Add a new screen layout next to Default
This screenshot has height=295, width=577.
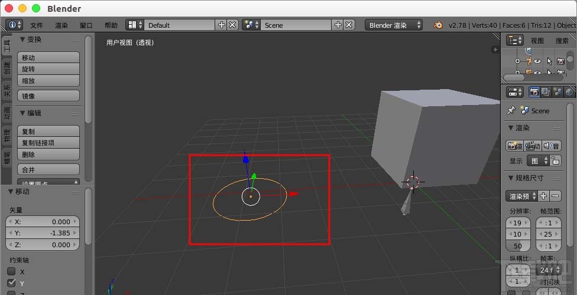coord(222,25)
